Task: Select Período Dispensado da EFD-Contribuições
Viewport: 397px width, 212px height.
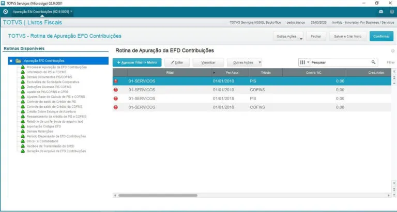Action: click(56, 136)
